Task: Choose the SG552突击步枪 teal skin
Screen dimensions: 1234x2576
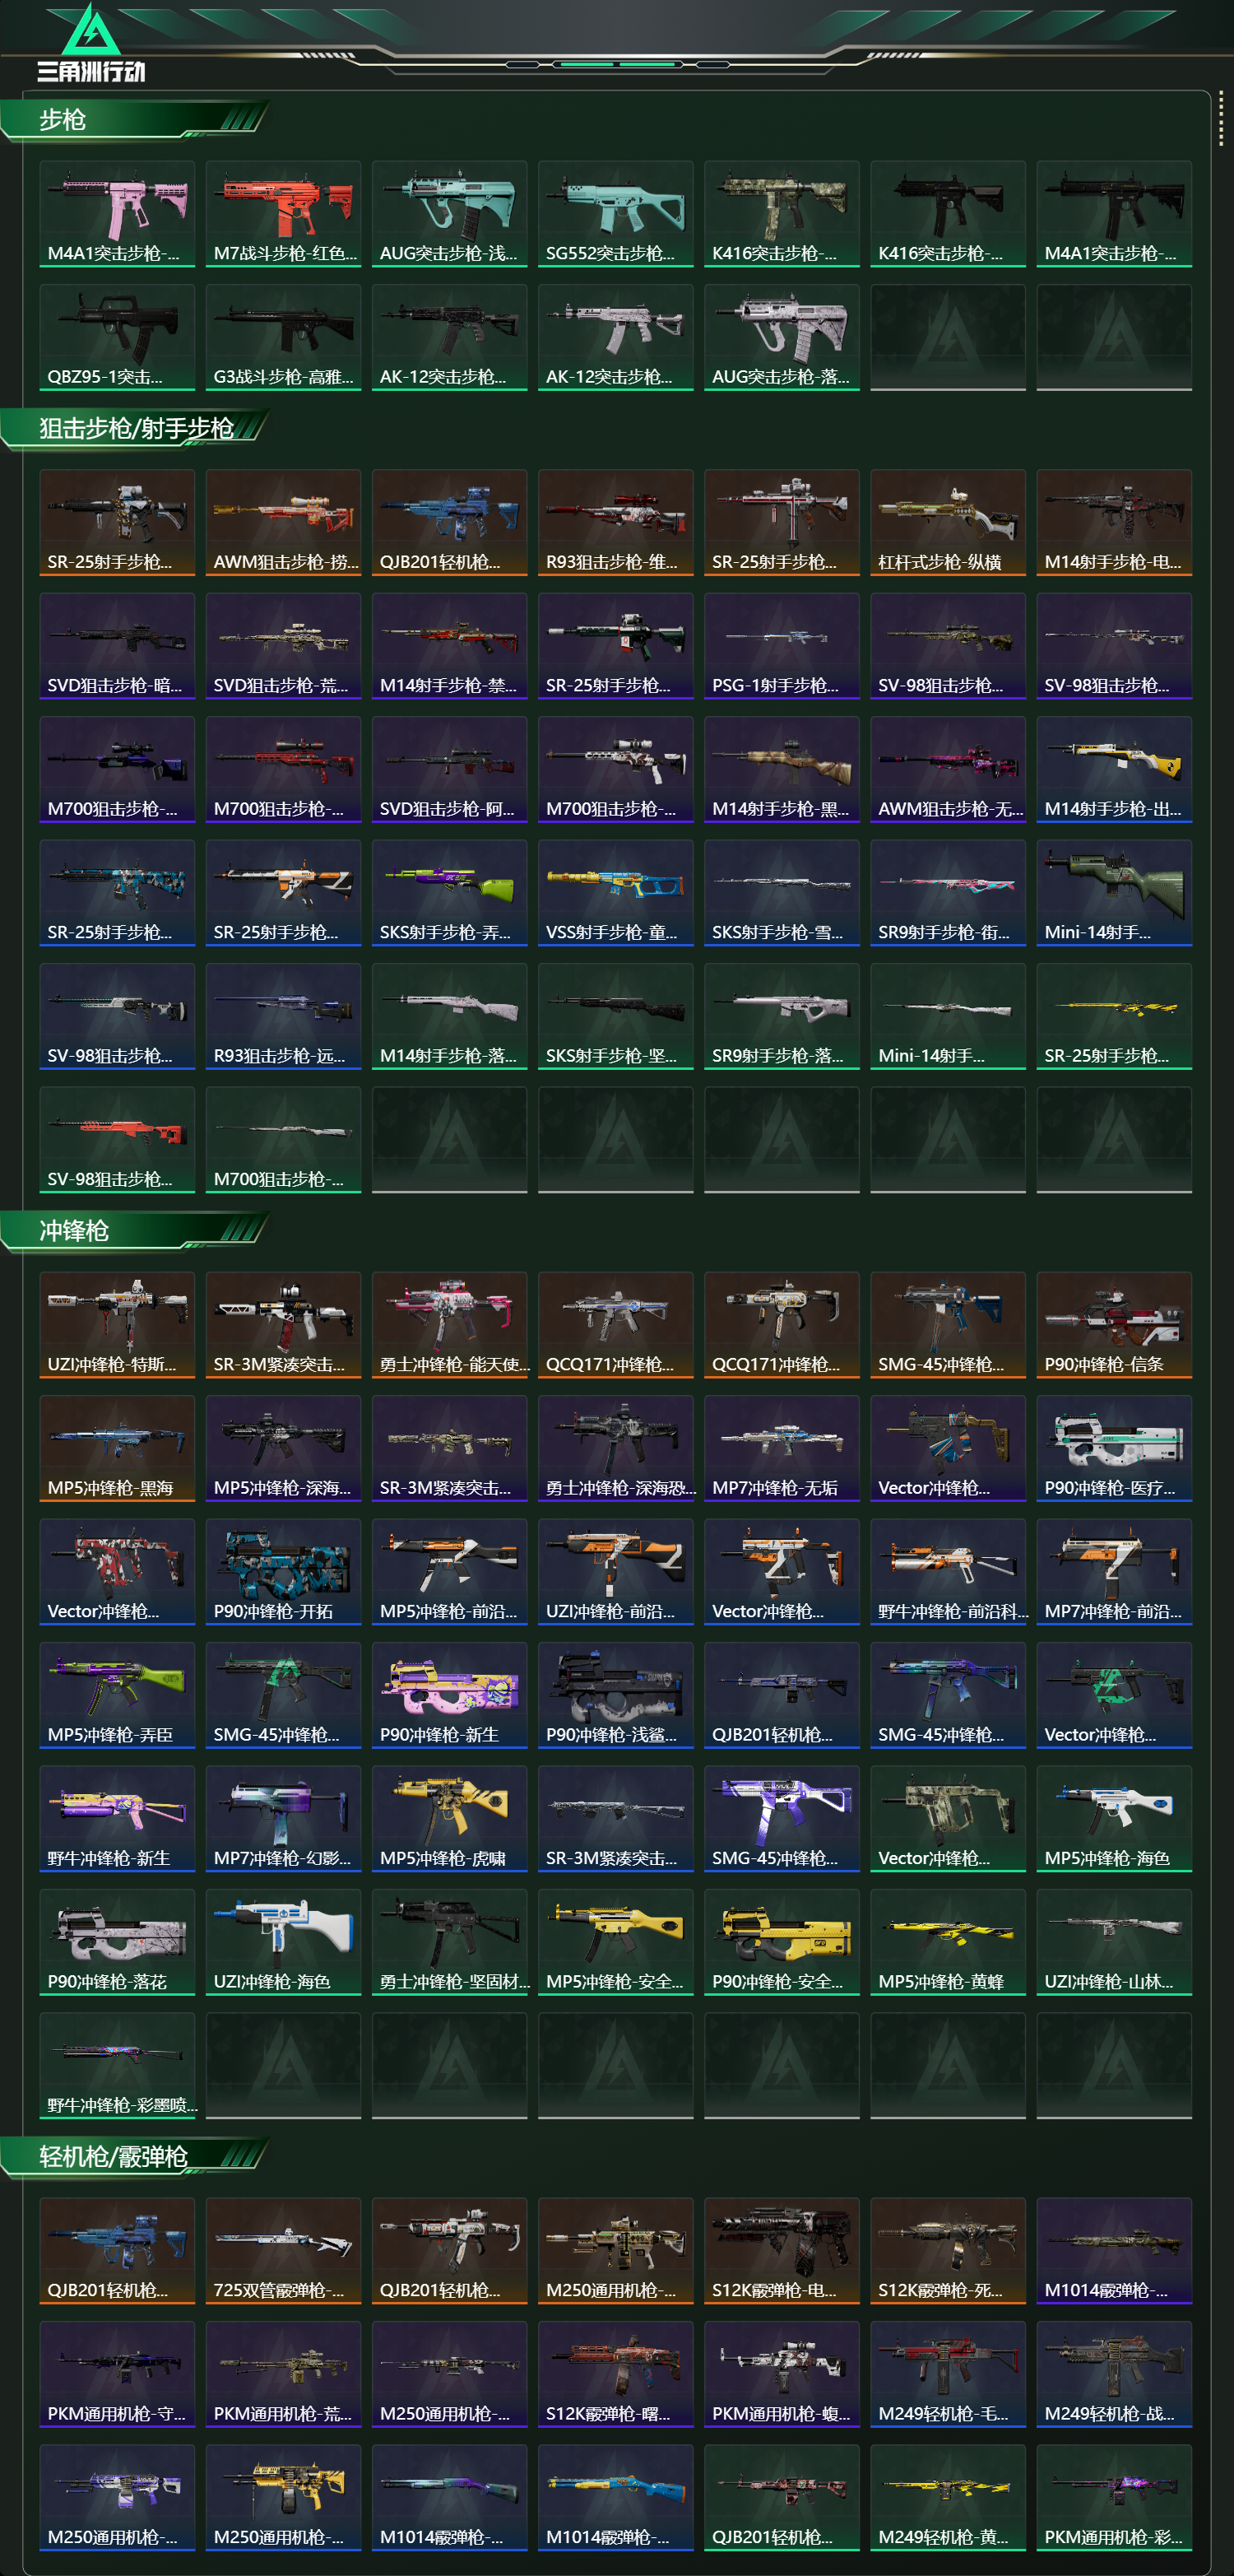Action: point(615,214)
